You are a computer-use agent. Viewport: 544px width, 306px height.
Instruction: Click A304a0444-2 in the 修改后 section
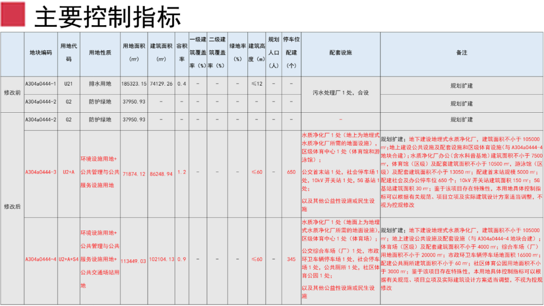tap(41, 120)
